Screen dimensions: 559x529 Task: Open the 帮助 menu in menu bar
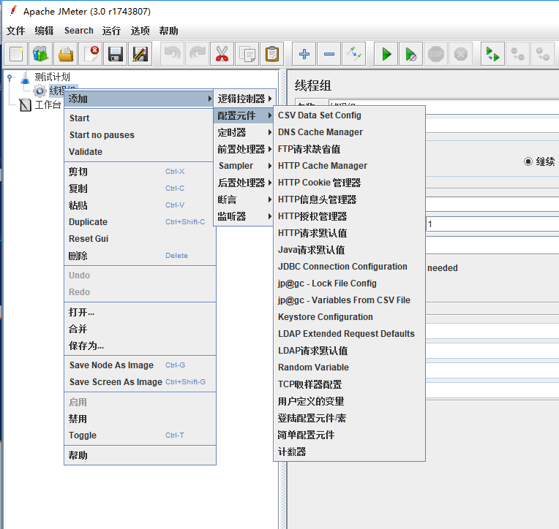(x=168, y=31)
